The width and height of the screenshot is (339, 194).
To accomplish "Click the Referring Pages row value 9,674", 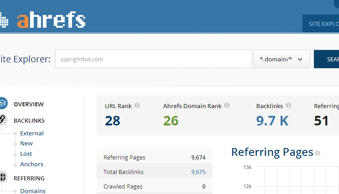I will coord(198,158).
